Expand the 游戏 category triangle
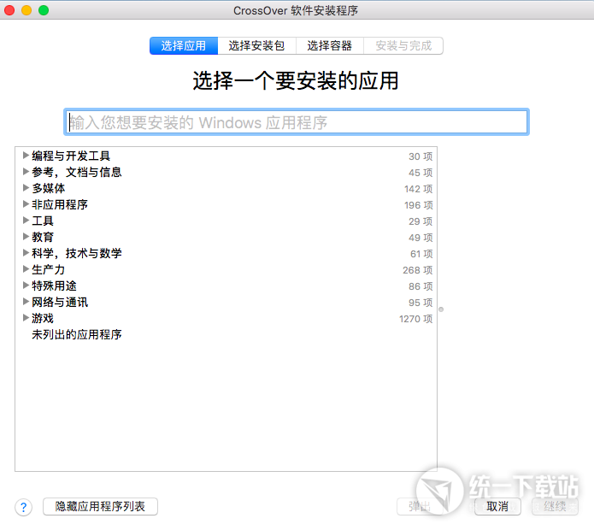The height and width of the screenshot is (530, 594). tap(26, 318)
